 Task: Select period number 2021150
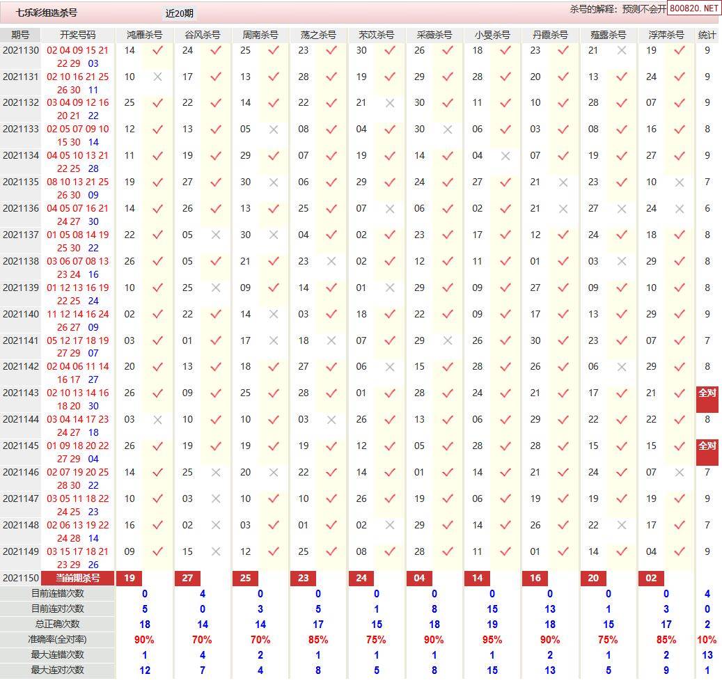pos(21,579)
